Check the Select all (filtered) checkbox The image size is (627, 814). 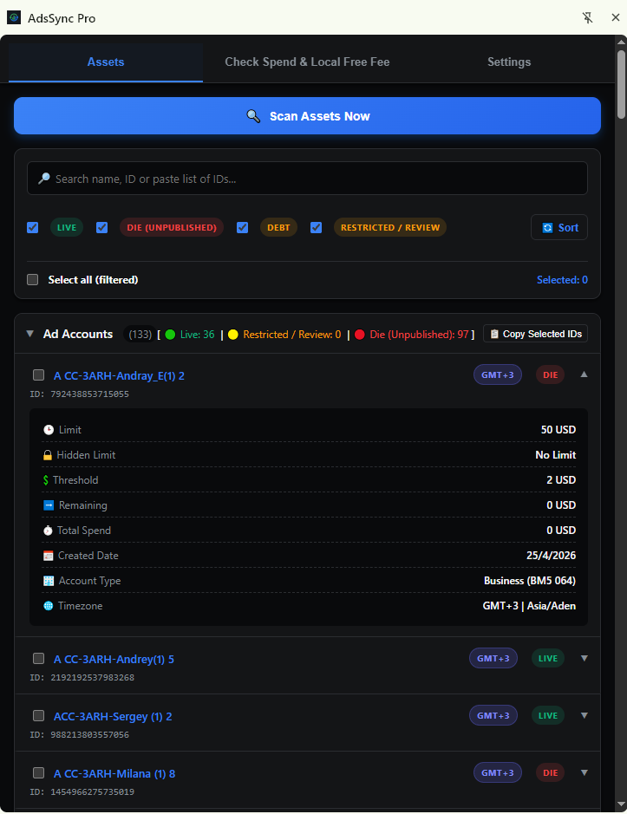pos(33,280)
